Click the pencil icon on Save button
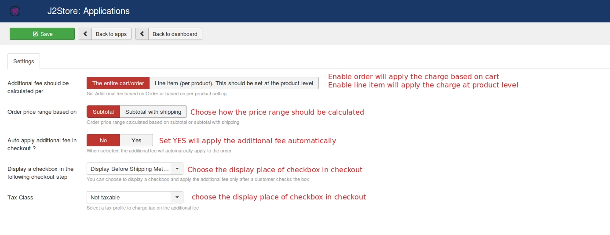The height and width of the screenshot is (235, 610). (35, 34)
